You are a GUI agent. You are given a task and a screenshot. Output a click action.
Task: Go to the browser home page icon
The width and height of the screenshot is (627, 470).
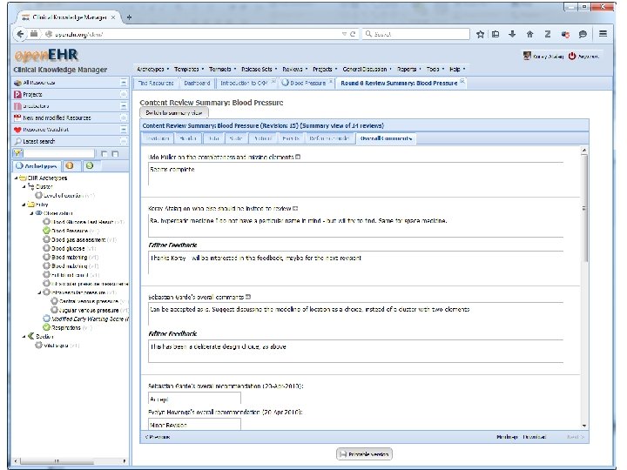(529, 34)
